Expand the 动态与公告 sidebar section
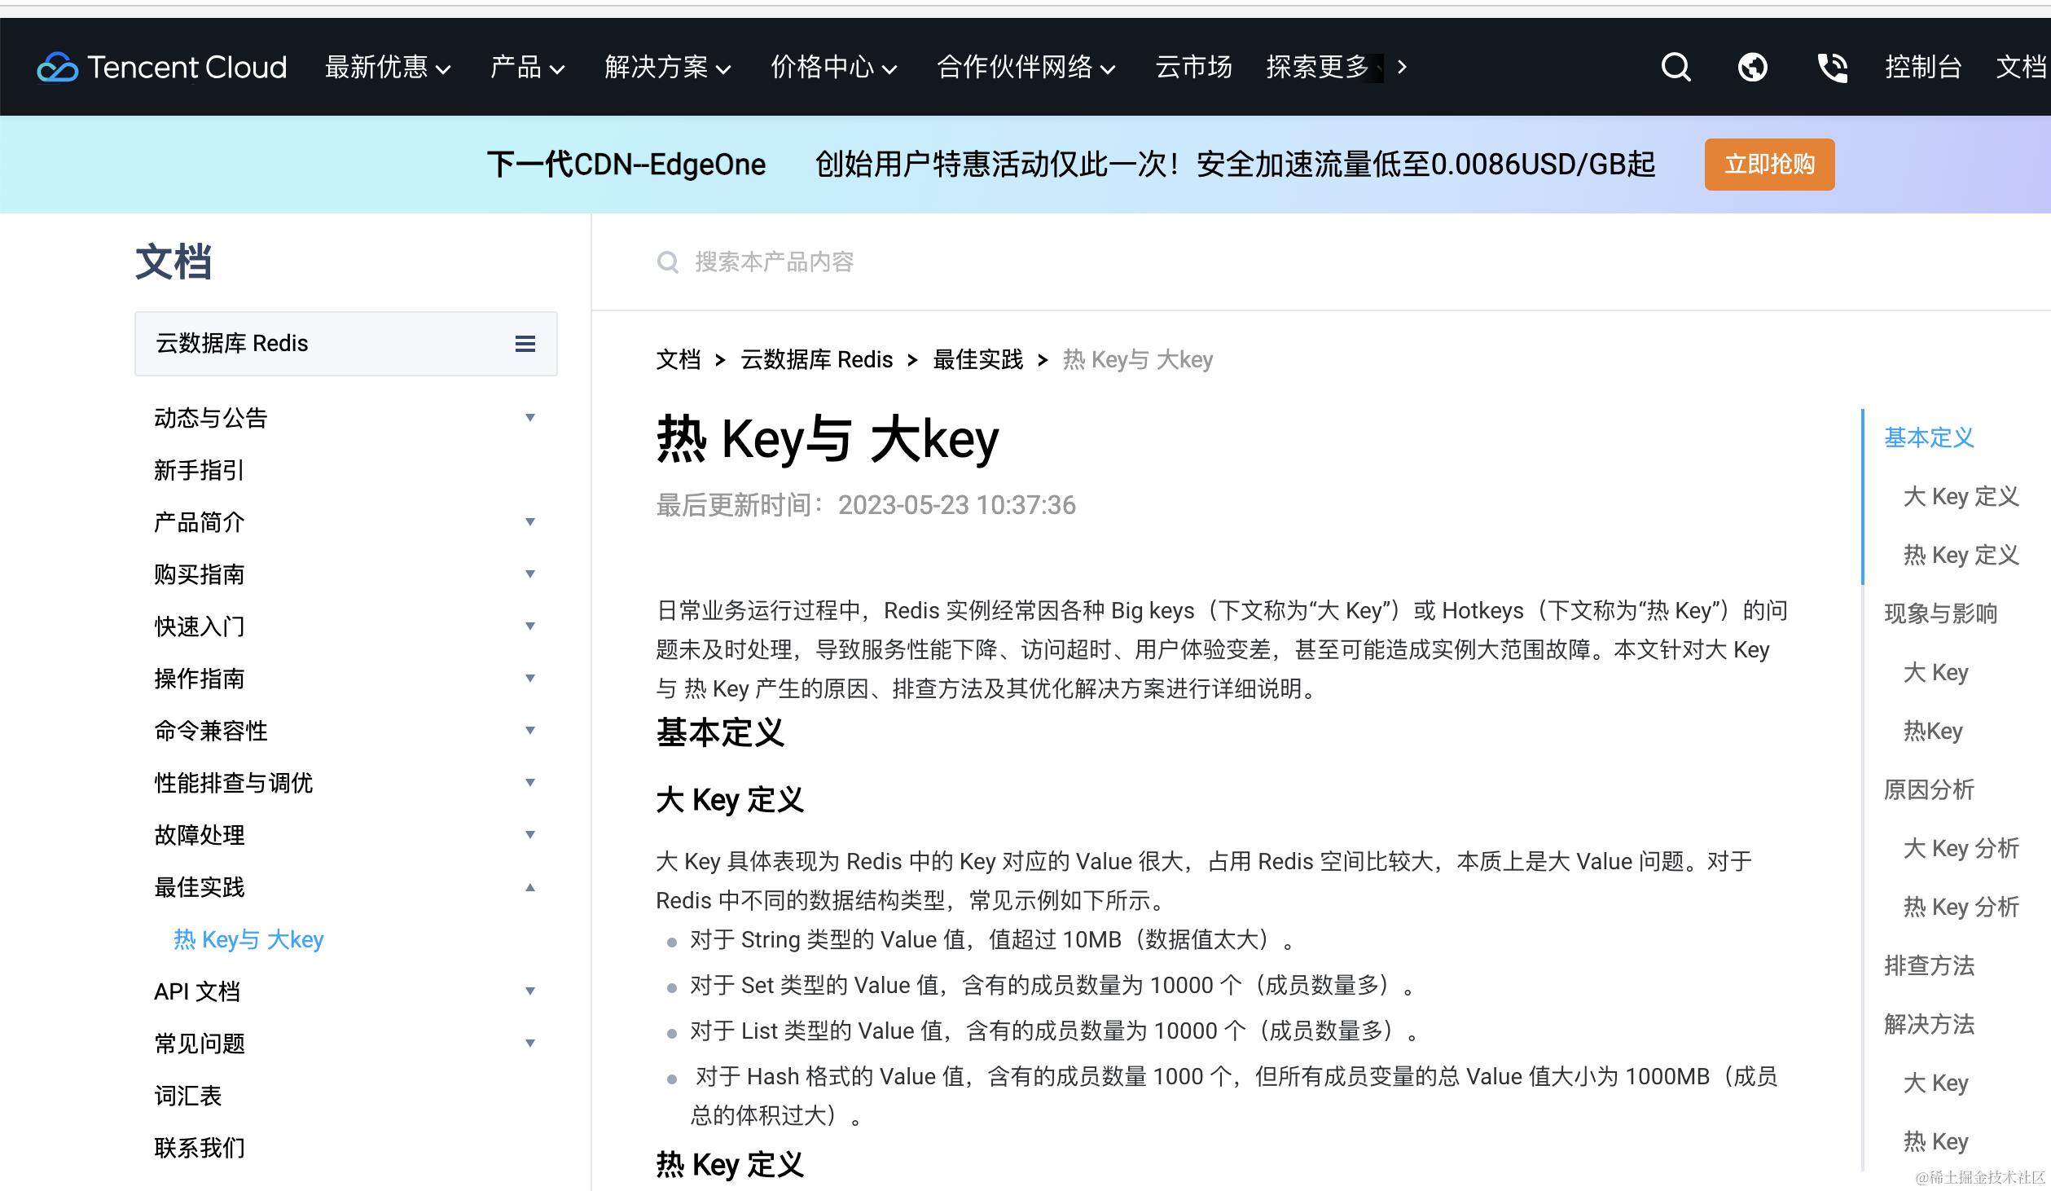 (x=529, y=418)
